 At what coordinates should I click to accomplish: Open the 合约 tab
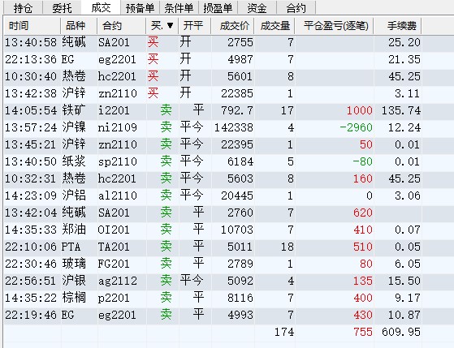[296, 7]
